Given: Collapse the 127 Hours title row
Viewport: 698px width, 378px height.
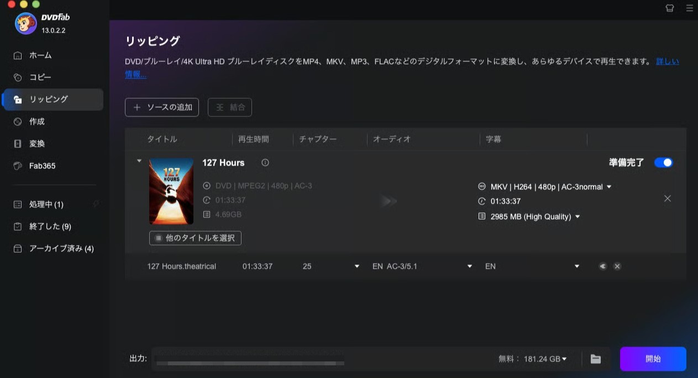Looking at the screenshot, I should point(139,161).
